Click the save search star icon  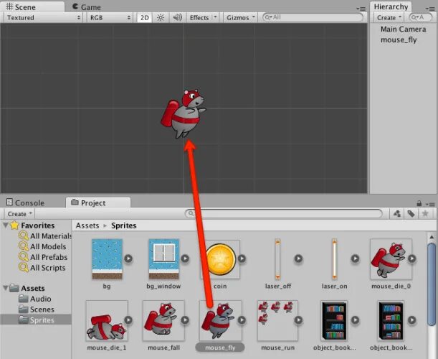click(425, 214)
